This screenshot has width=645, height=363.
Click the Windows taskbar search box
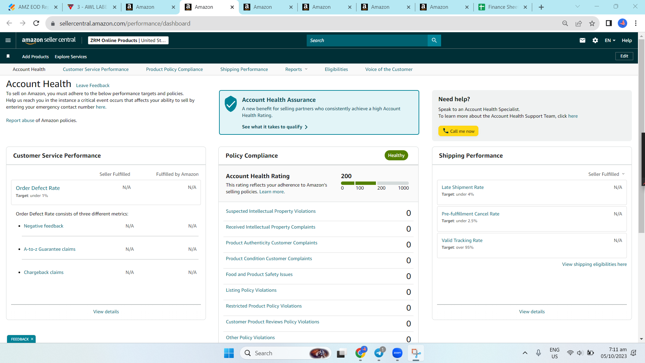[286, 353]
